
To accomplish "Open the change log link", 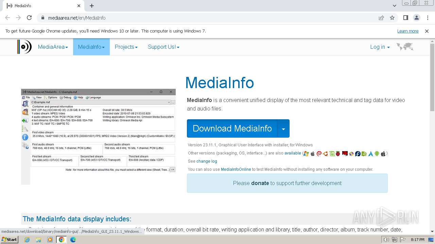I will [x=207, y=161].
